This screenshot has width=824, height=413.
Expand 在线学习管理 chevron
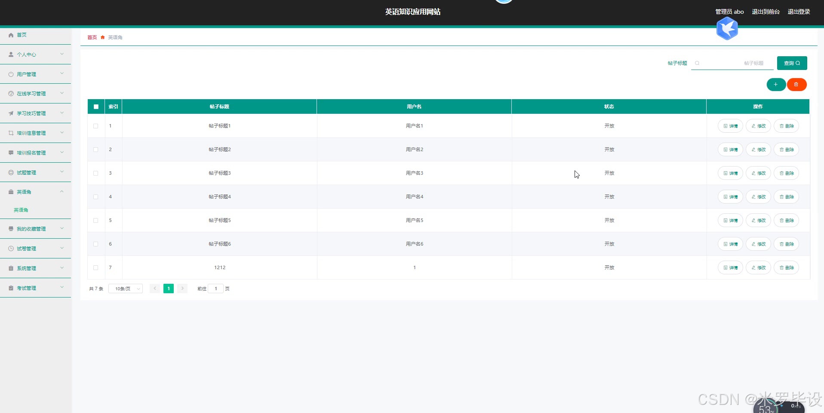click(62, 93)
